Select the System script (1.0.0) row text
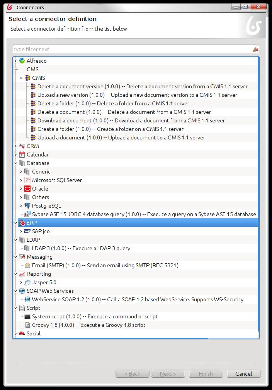The height and width of the screenshot is (390, 272). [x=95, y=317]
